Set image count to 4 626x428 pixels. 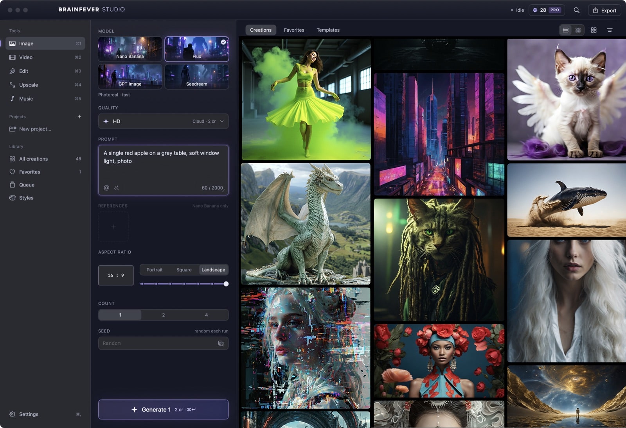point(207,315)
